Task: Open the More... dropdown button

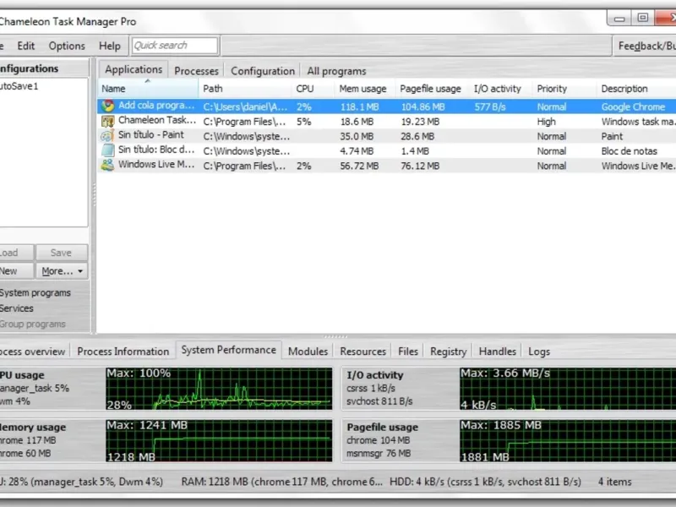Action: (62, 271)
